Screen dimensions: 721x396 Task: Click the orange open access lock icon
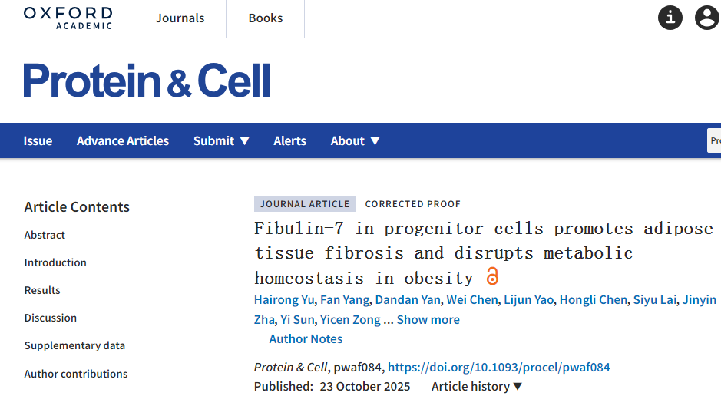pos(492,277)
